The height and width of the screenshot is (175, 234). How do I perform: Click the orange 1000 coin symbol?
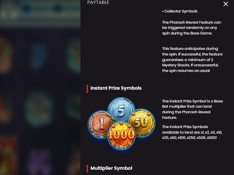coord(121,135)
